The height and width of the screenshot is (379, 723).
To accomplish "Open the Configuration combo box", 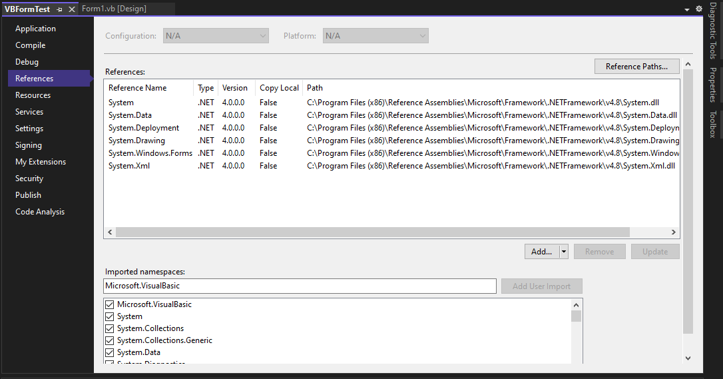I will [216, 36].
